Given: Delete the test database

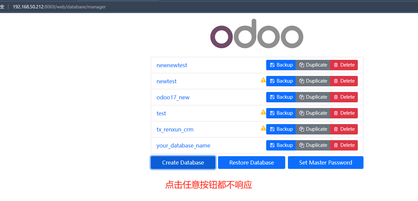Looking at the screenshot, I should click(x=344, y=113).
